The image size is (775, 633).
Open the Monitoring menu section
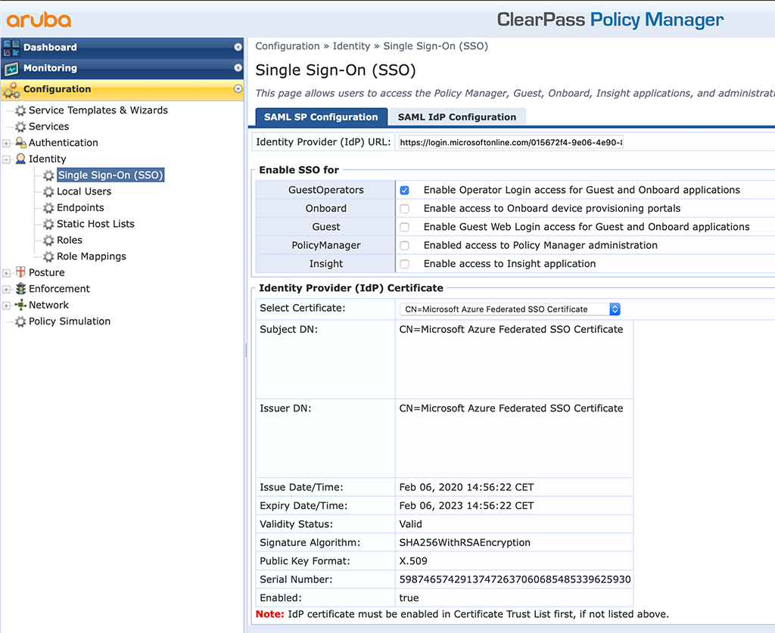pyautogui.click(x=122, y=68)
